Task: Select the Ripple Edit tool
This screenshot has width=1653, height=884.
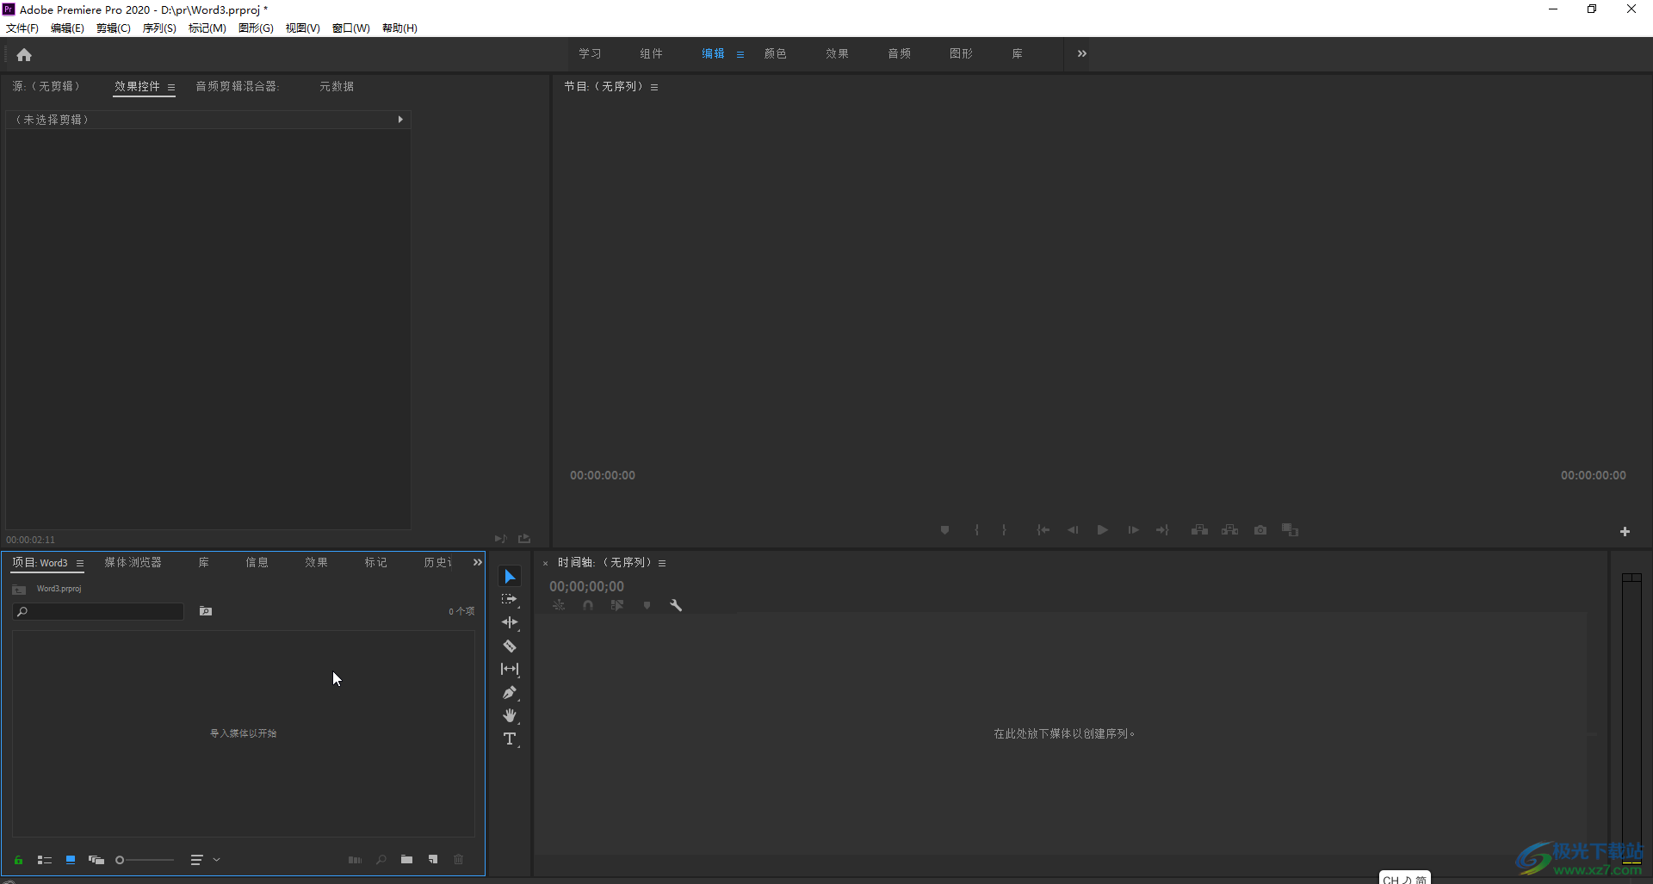Action: pos(510,622)
